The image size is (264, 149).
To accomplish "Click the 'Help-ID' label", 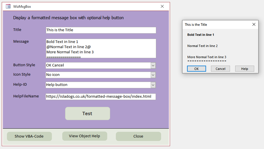I will point(20,84).
